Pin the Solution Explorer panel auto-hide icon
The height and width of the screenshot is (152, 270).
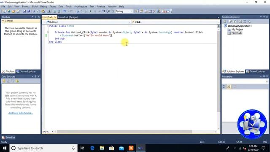[264, 17]
